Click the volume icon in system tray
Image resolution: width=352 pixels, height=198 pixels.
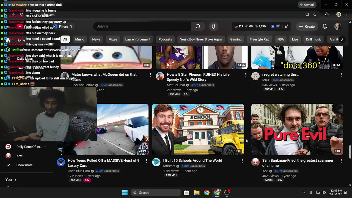pos(324,193)
